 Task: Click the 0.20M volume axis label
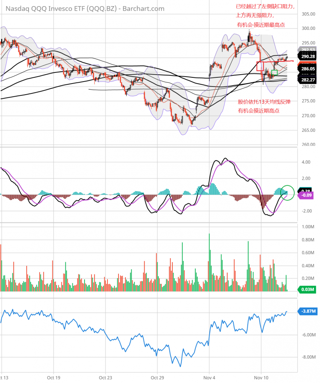tap(308, 278)
